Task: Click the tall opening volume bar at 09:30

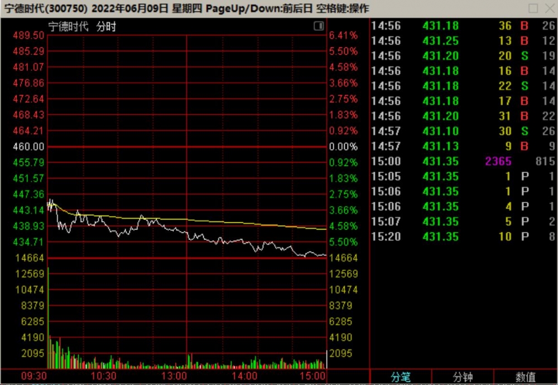Action: 49,318
